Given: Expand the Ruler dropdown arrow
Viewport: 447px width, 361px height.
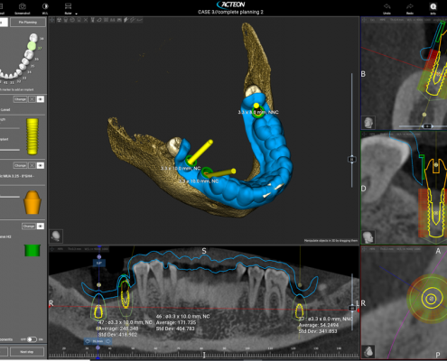Looking at the screenshot, I should (76, 14).
